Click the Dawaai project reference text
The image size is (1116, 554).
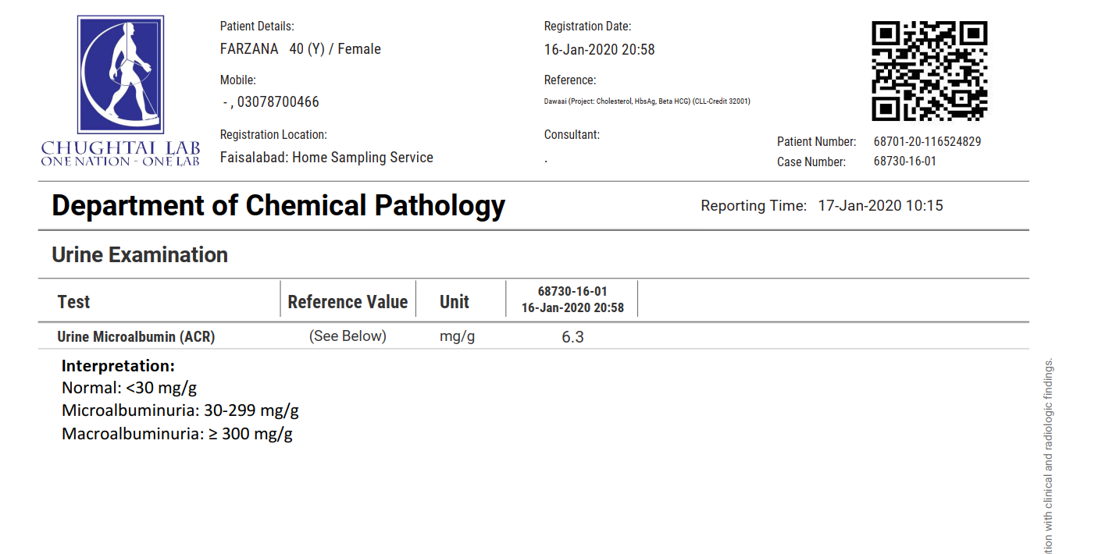pos(647,101)
